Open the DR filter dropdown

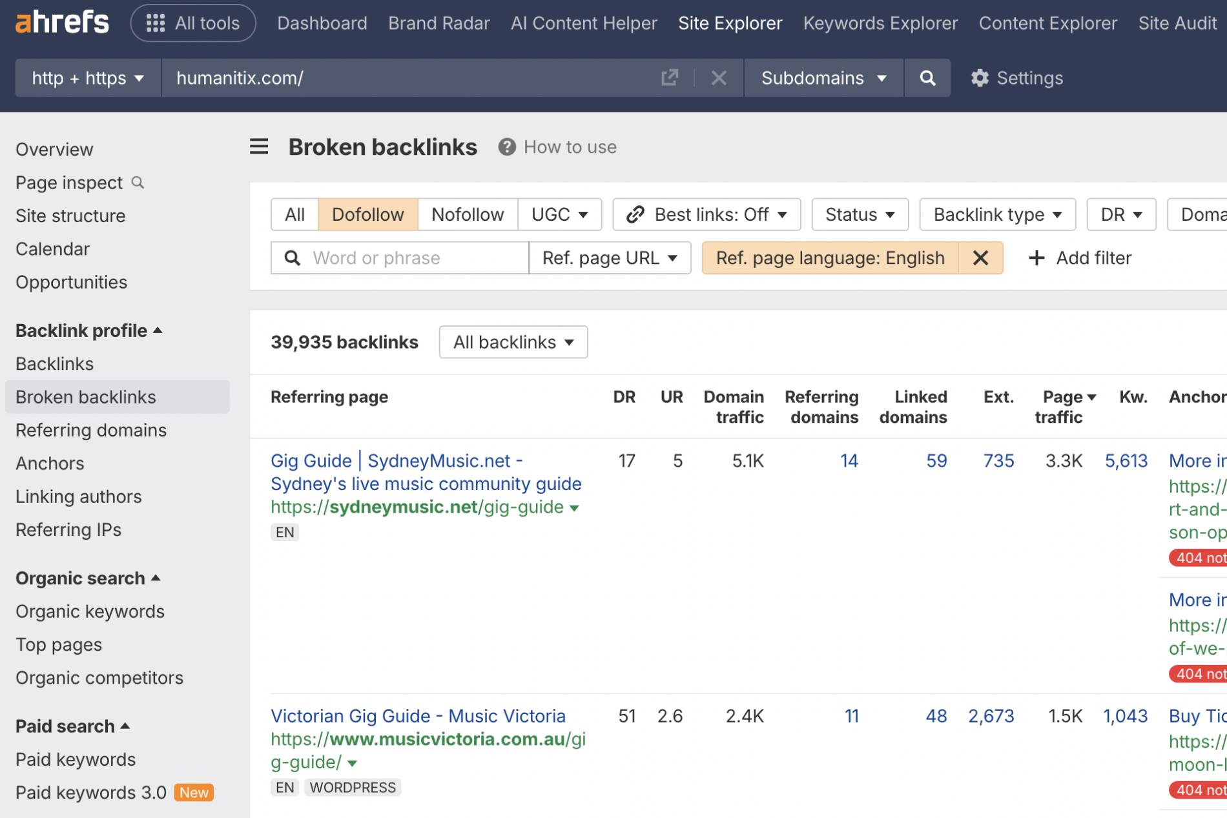1121,214
